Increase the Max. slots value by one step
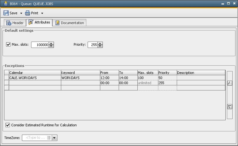The height and width of the screenshot is (146, 238). (51, 43)
